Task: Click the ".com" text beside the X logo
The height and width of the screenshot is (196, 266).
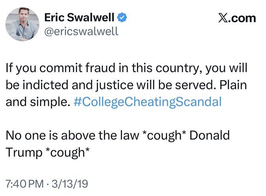Action: pyautogui.click(x=242, y=18)
